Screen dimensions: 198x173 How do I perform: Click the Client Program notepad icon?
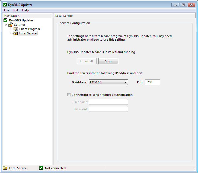[x=16, y=29]
